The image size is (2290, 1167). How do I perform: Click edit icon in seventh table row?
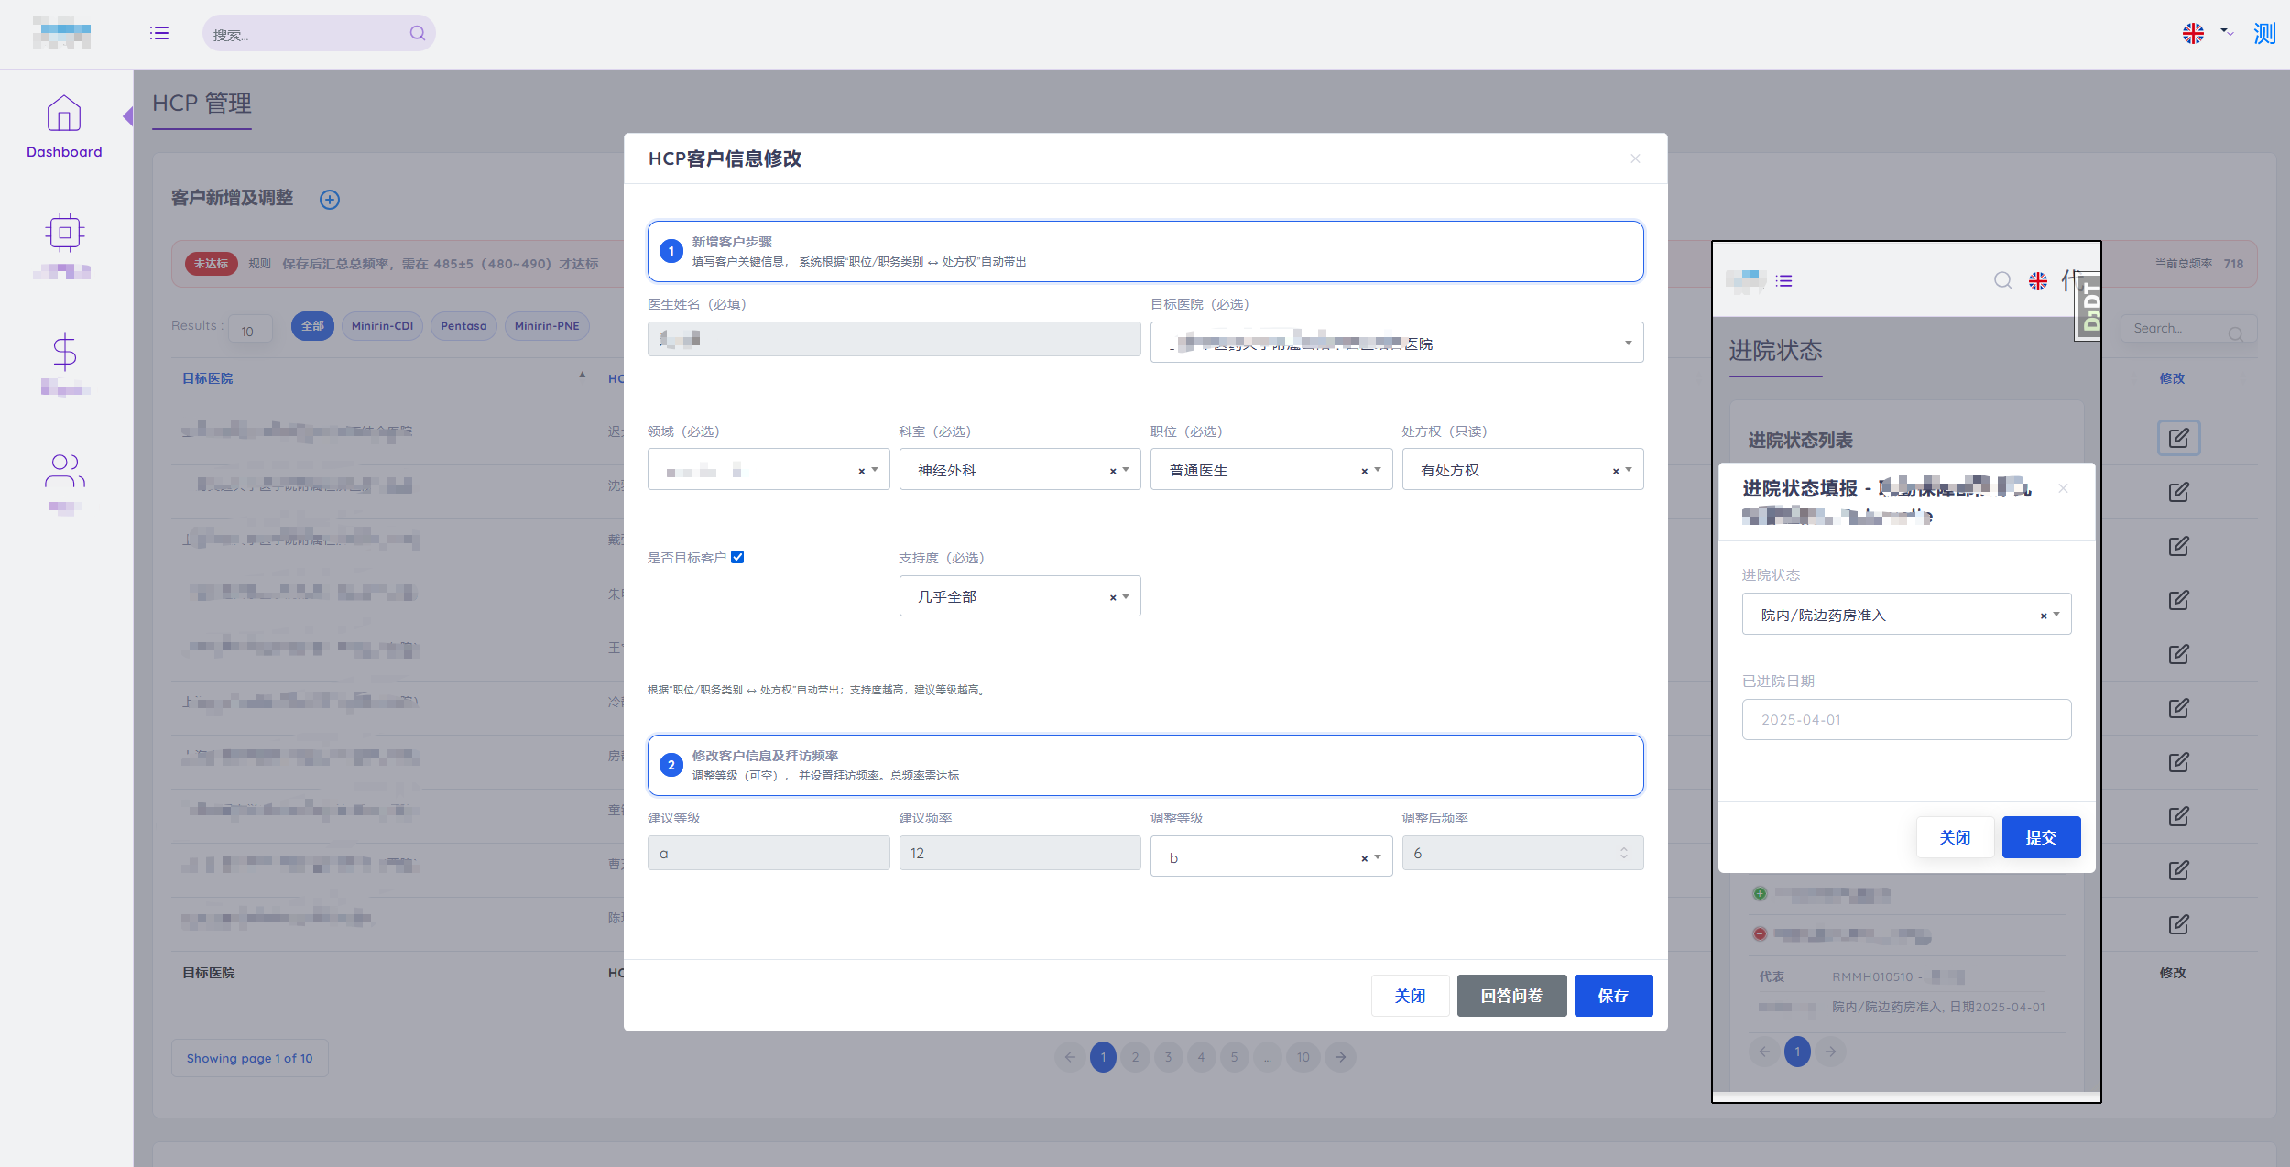(2179, 762)
